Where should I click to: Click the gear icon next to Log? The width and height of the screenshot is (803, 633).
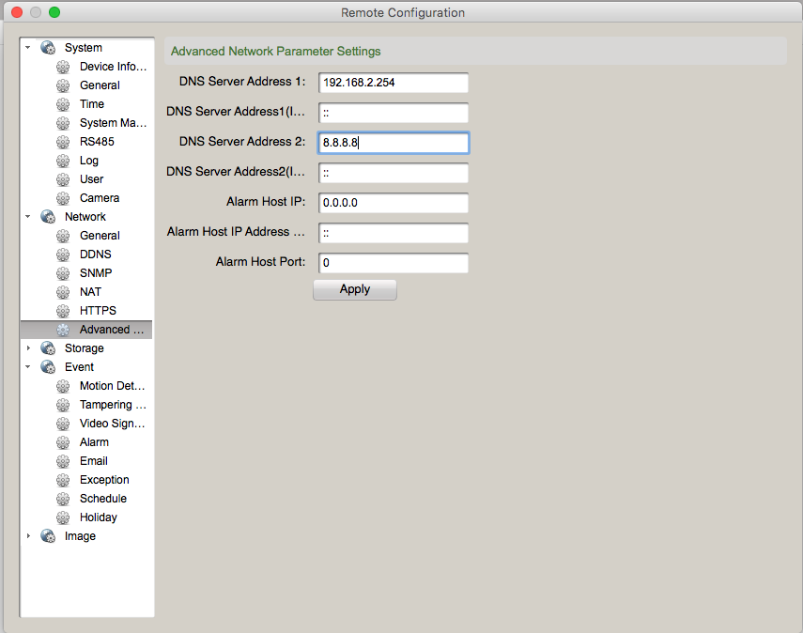[63, 161]
